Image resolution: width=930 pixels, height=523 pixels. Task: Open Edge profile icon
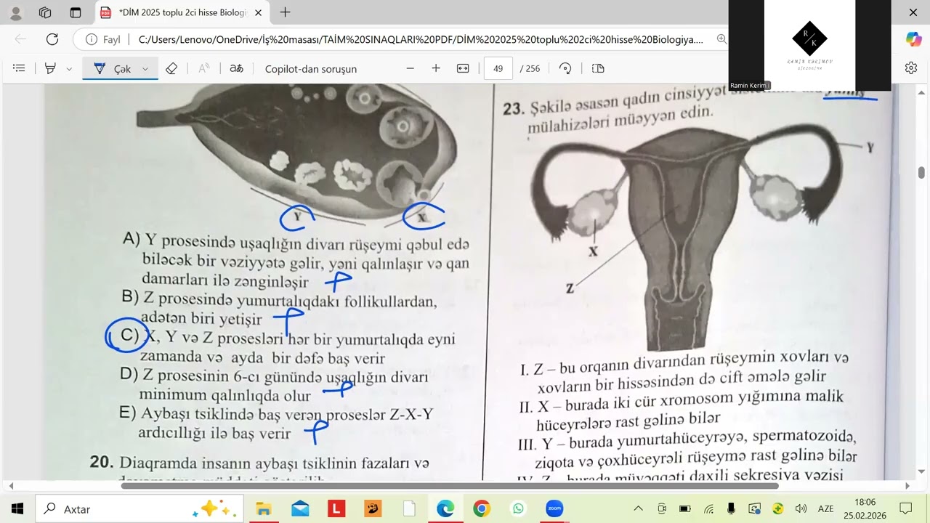click(16, 12)
